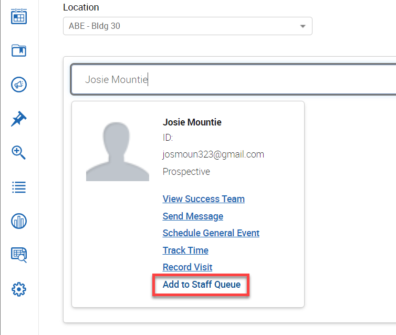The image size is (396, 335).
Task: Click the Send Message link
Action: [193, 216]
